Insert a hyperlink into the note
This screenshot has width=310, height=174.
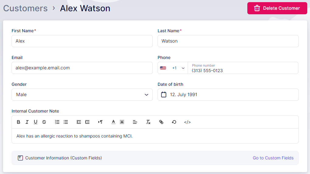coord(161,122)
